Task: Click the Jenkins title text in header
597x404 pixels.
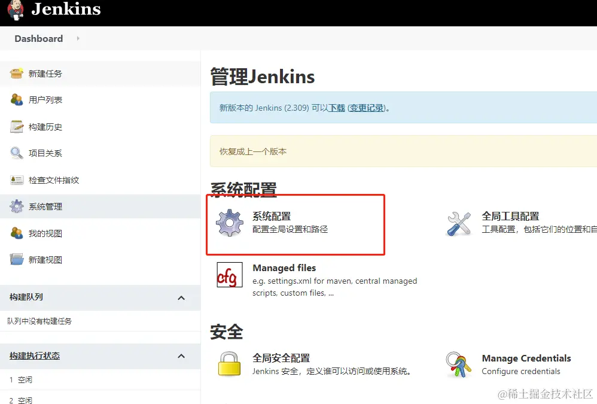Action: (66, 9)
